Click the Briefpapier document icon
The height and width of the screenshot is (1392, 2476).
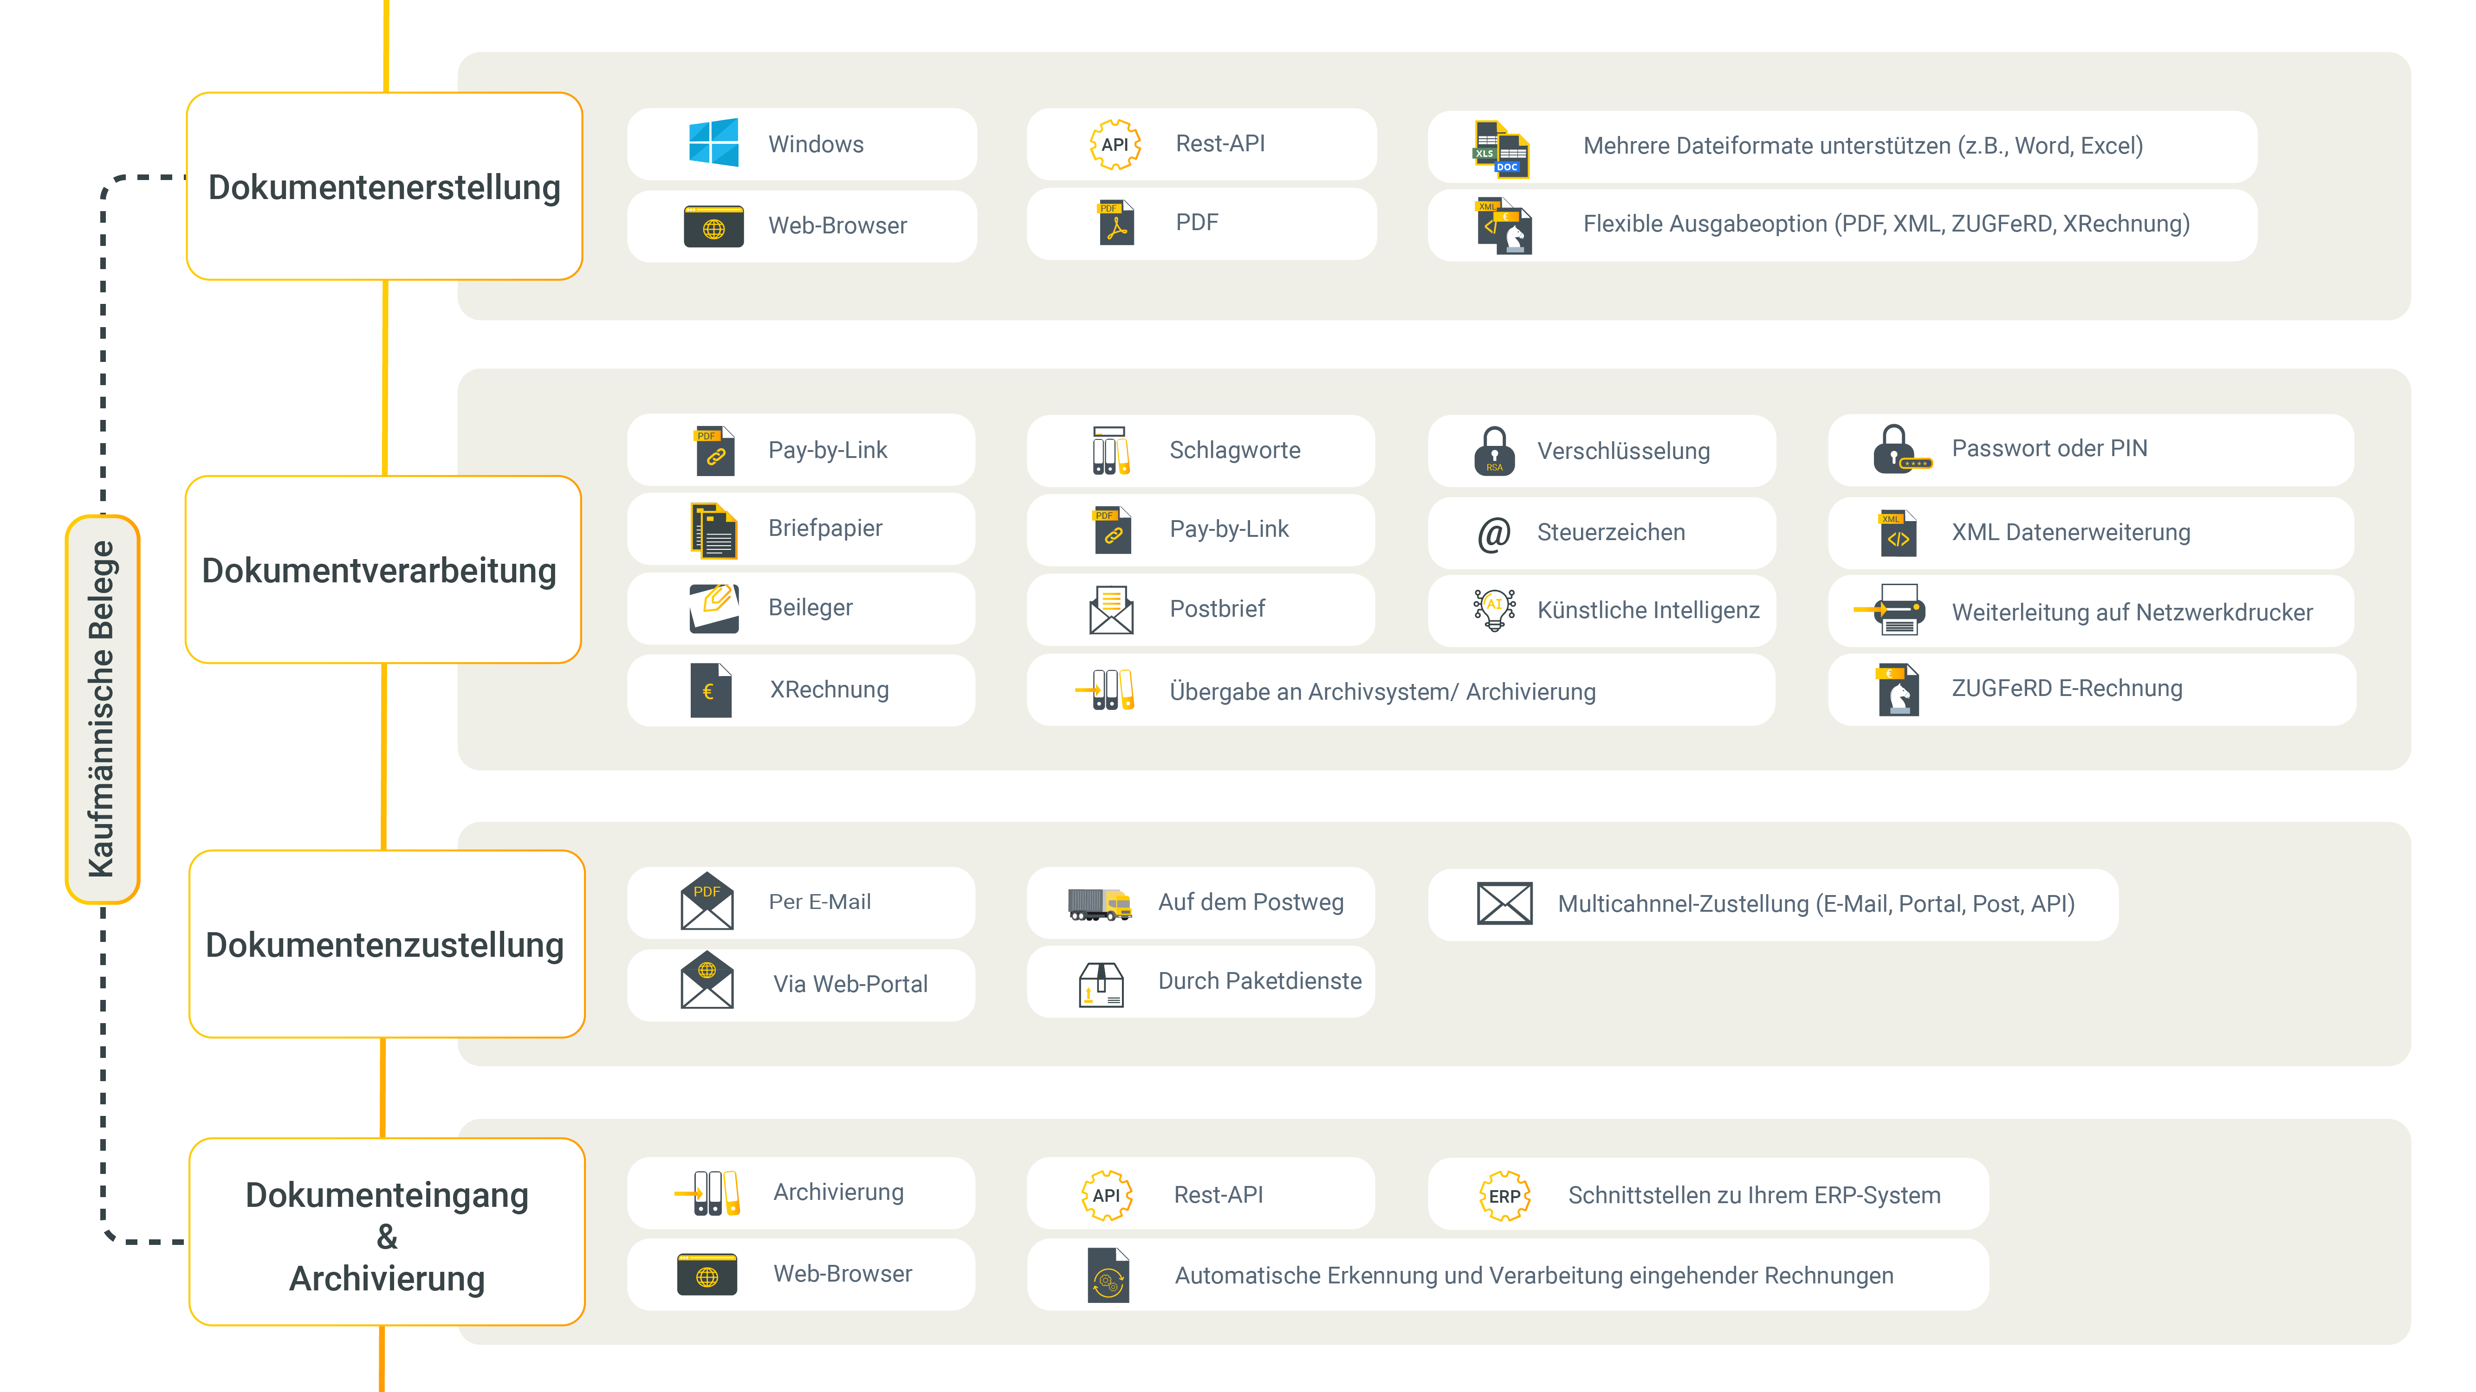(x=714, y=530)
